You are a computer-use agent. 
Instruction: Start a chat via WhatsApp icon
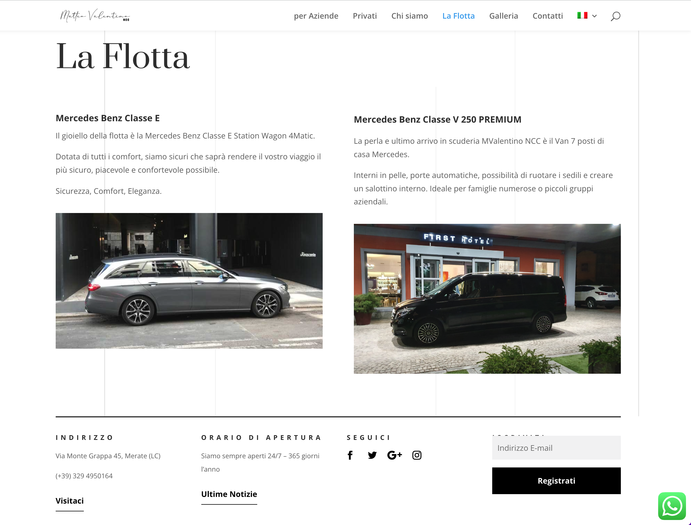click(672, 506)
